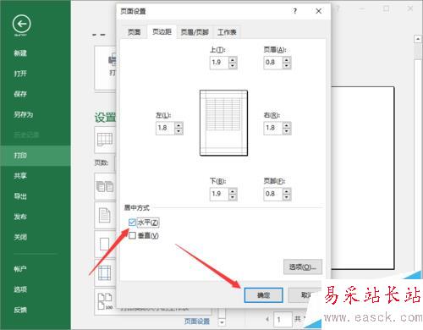Decrease the 页脚(F) footer margin spinner
This screenshot has width=423, height=330.
[287, 197]
